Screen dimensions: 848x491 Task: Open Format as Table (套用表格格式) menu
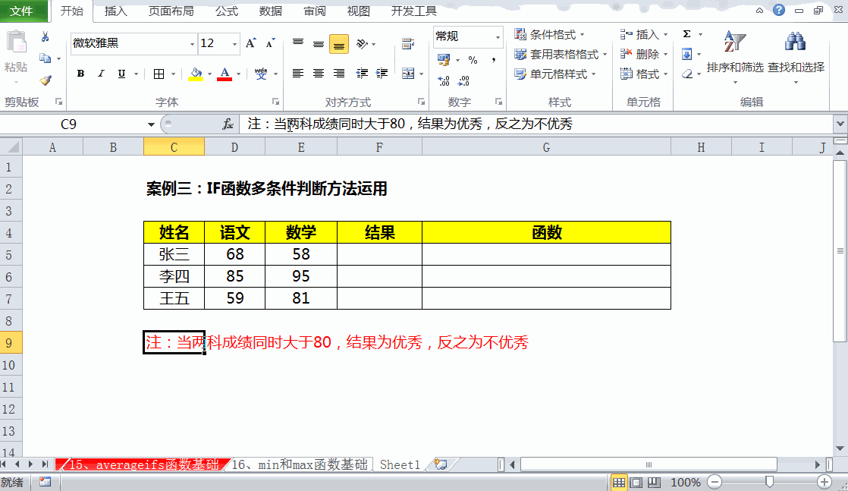[x=561, y=55]
